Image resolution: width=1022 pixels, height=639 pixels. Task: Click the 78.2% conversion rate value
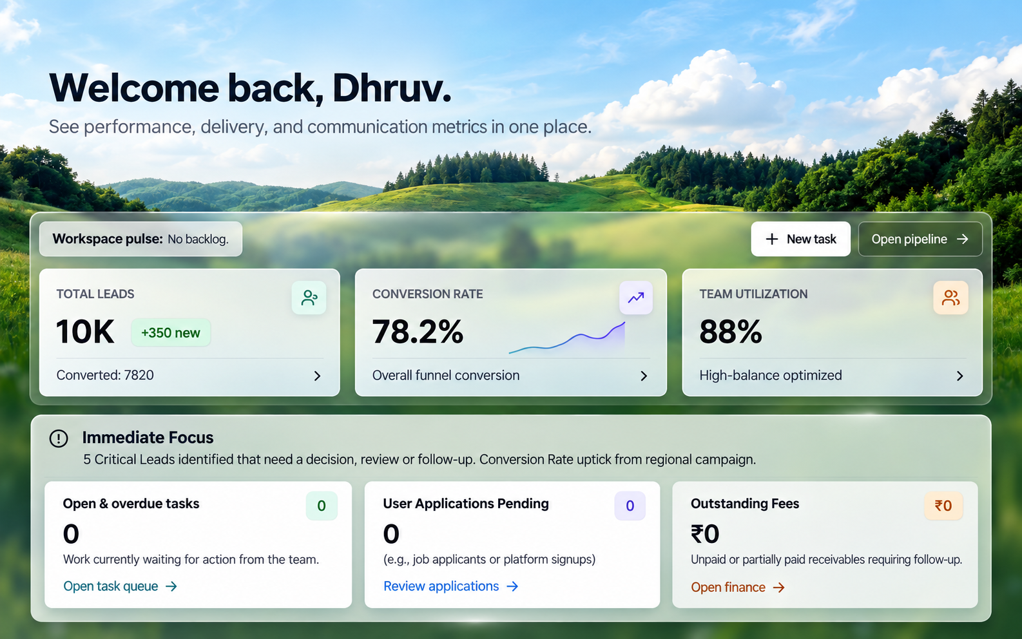(x=418, y=332)
